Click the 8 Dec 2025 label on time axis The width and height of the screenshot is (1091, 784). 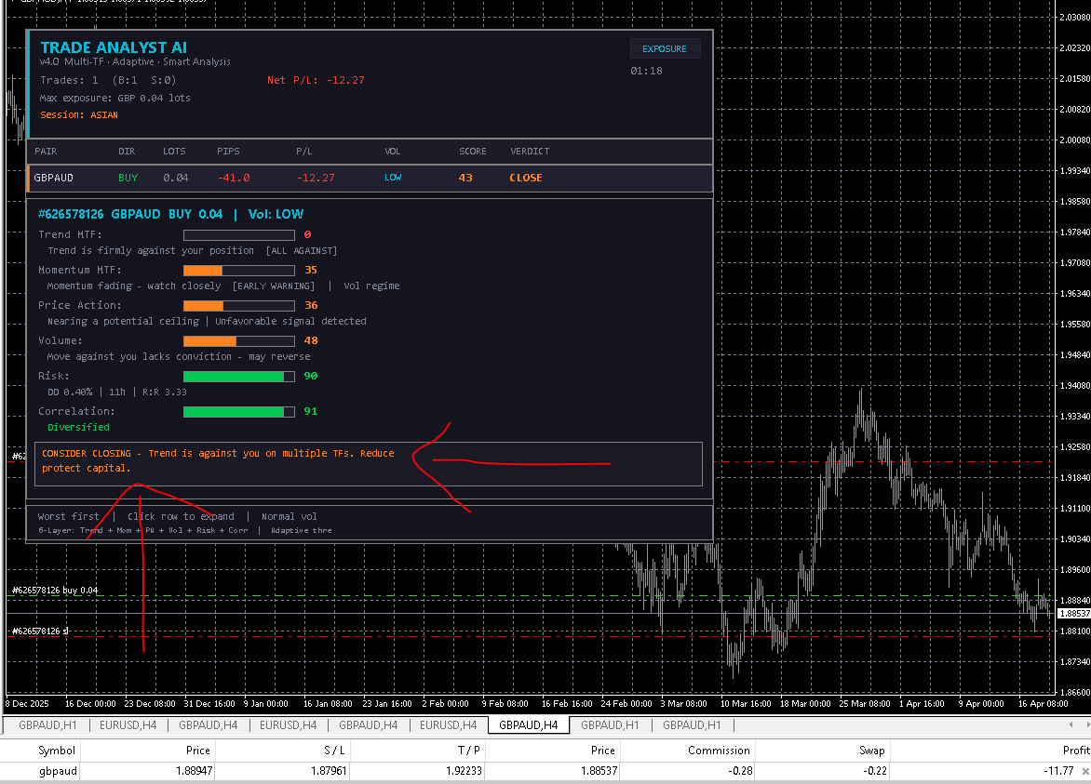(x=27, y=703)
